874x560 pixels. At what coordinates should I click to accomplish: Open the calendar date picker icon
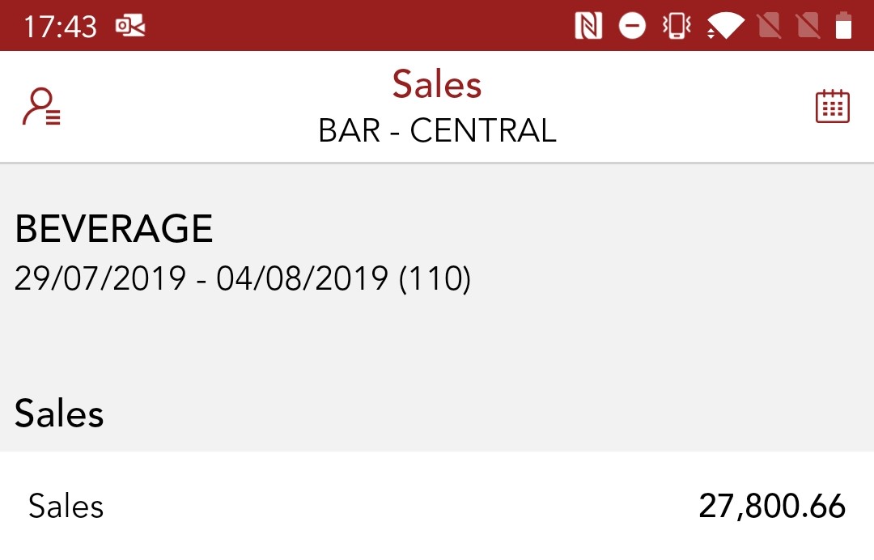(x=832, y=107)
